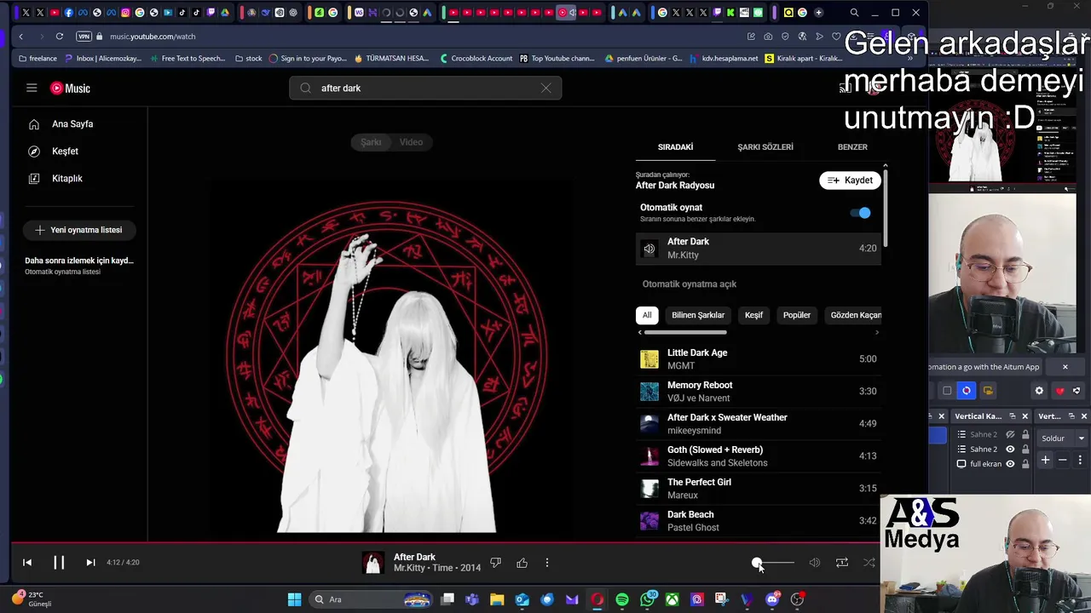This screenshot has height=613, width=1091.
Task: Switch to Video mode
Action: 411,142
